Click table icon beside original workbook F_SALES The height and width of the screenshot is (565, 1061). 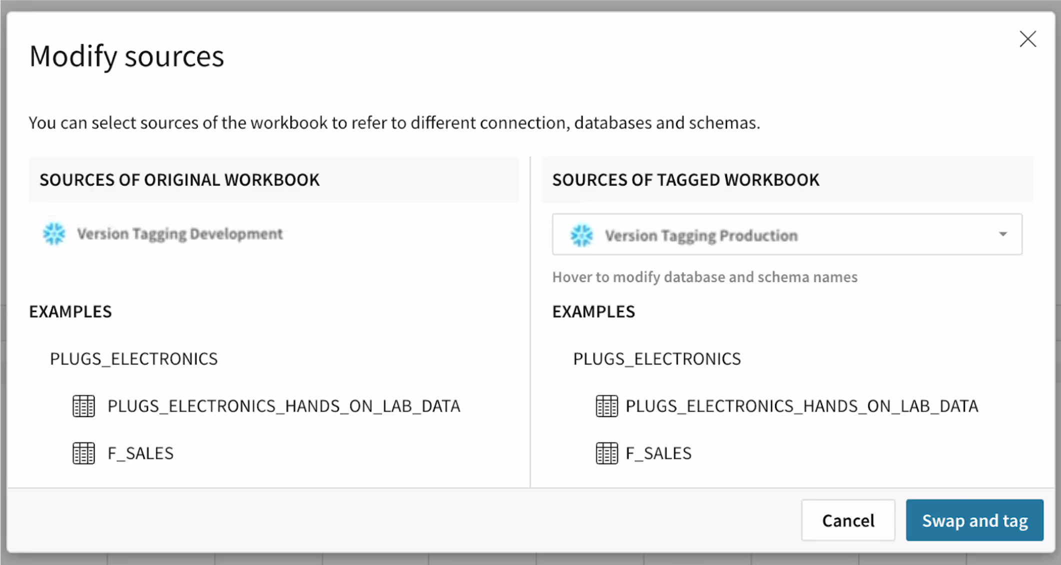83,453
